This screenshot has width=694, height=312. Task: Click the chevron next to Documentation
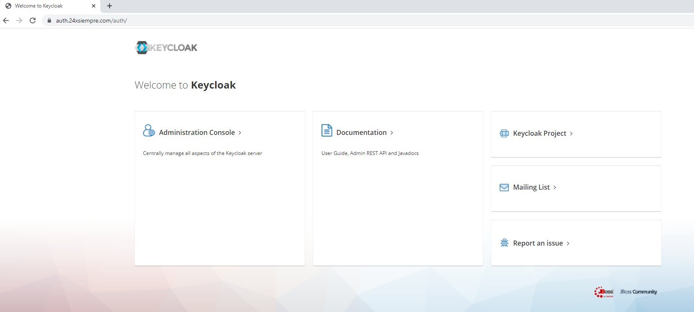click(392, 133)
